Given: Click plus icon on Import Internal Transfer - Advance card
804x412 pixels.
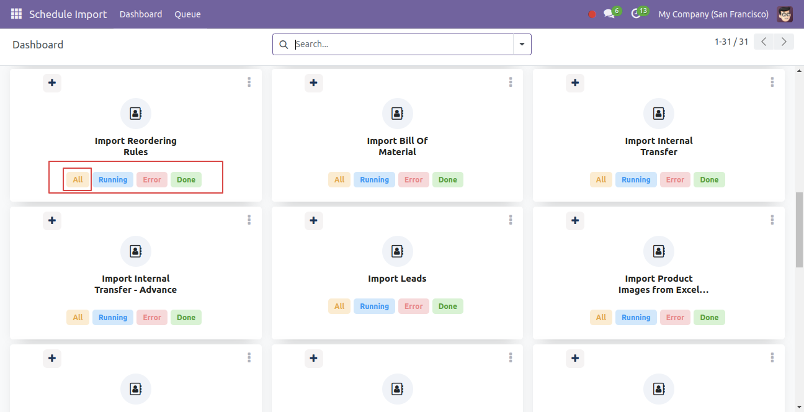Looking at the screenshot, I should tap(52, 220).
